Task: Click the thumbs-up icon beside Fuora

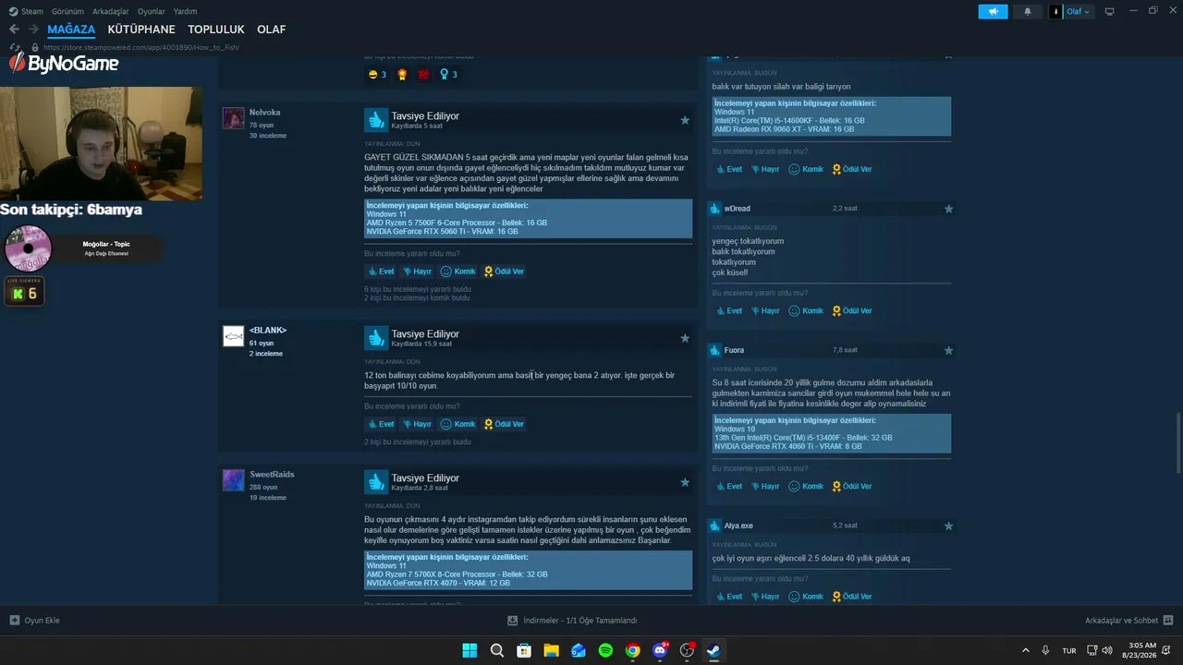Action: (x=714, y=350)
